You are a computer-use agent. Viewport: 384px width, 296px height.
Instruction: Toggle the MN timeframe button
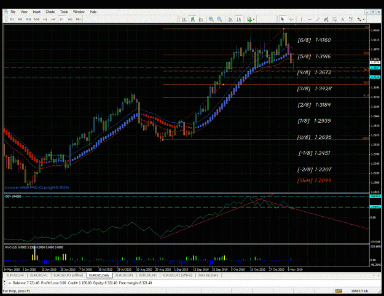coord(78,19)
